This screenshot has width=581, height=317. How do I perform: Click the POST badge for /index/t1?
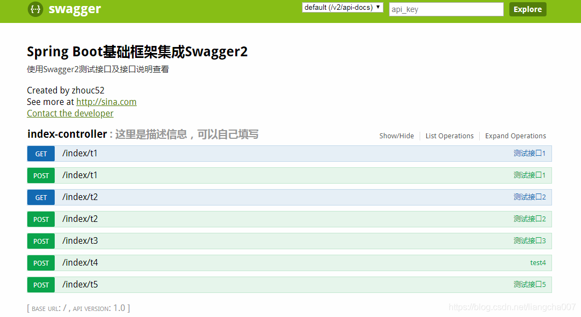pos(41,175)
